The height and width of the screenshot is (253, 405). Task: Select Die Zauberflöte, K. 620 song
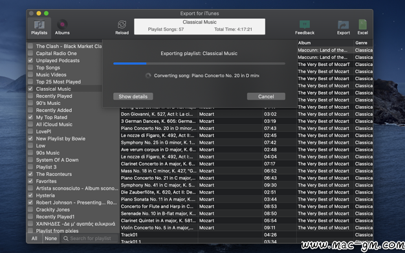[158, 192]
